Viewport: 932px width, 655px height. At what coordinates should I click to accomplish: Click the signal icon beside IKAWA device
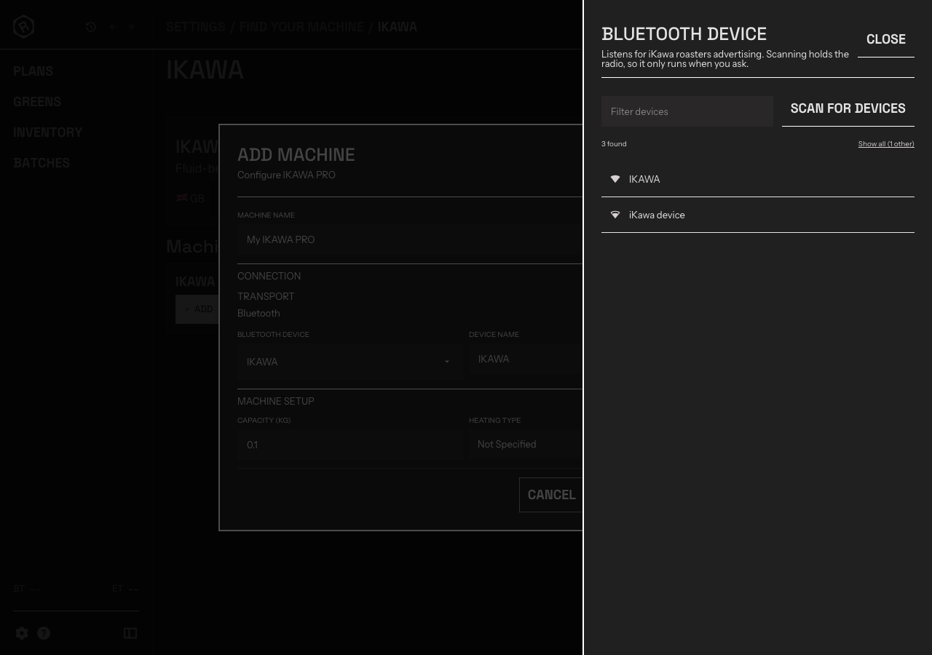tap(615, 179)
